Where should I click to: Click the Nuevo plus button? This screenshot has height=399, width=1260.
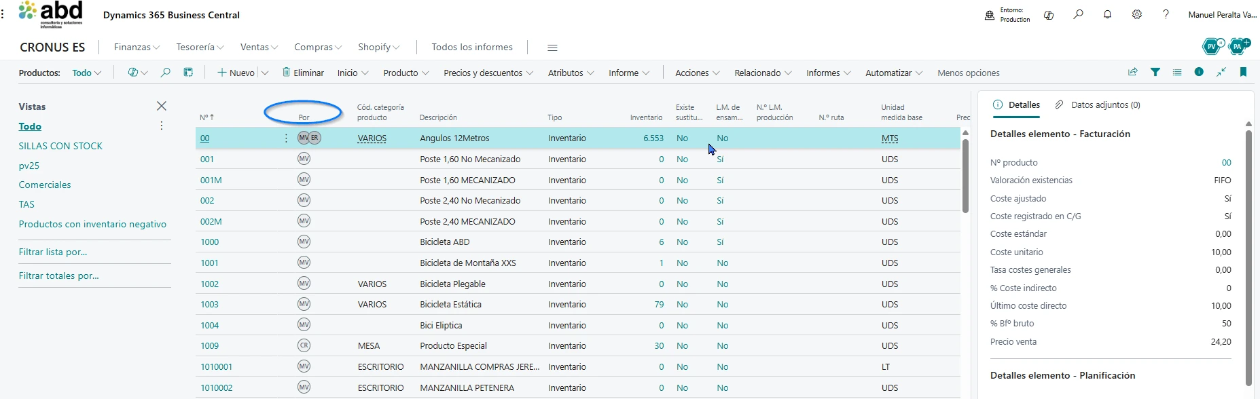236,73
